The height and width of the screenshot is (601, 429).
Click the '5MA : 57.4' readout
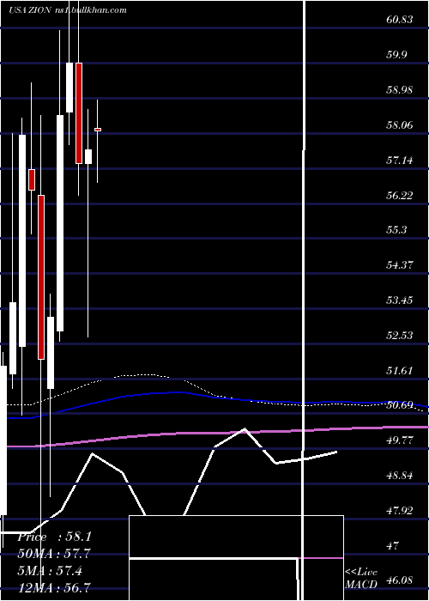(50, 570)
